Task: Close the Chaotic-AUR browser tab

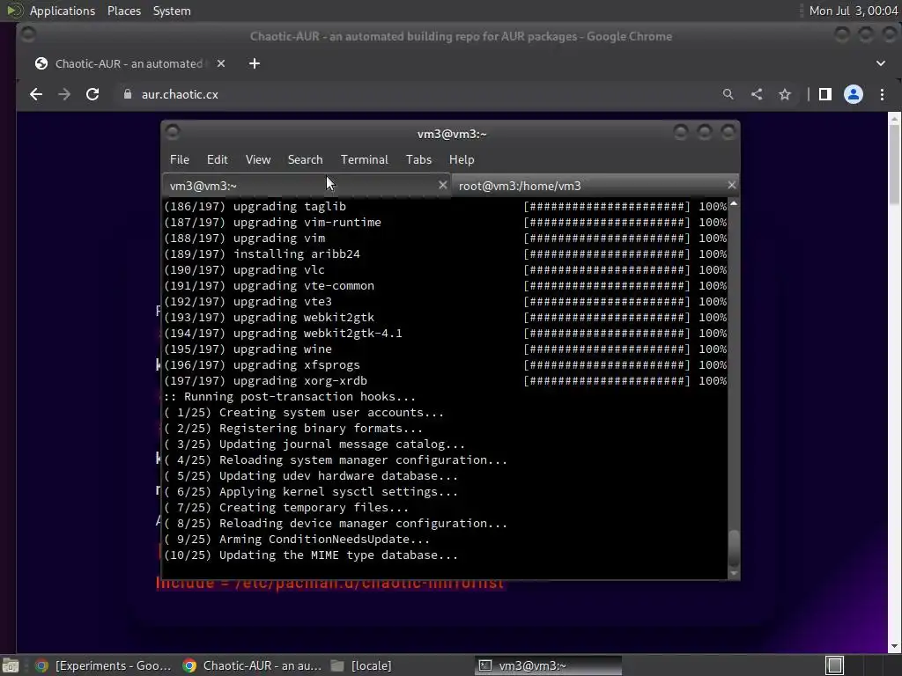Action: [221, 63]
